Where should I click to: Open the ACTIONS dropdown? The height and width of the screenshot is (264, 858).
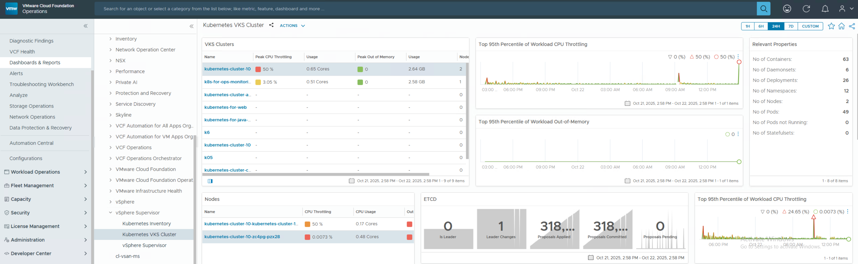click(x=292, y=26)
